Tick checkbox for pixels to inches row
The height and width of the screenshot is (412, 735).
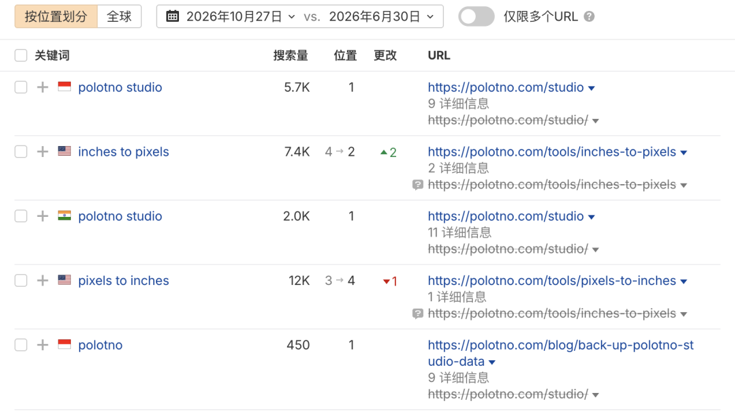(x=20, y=280)
